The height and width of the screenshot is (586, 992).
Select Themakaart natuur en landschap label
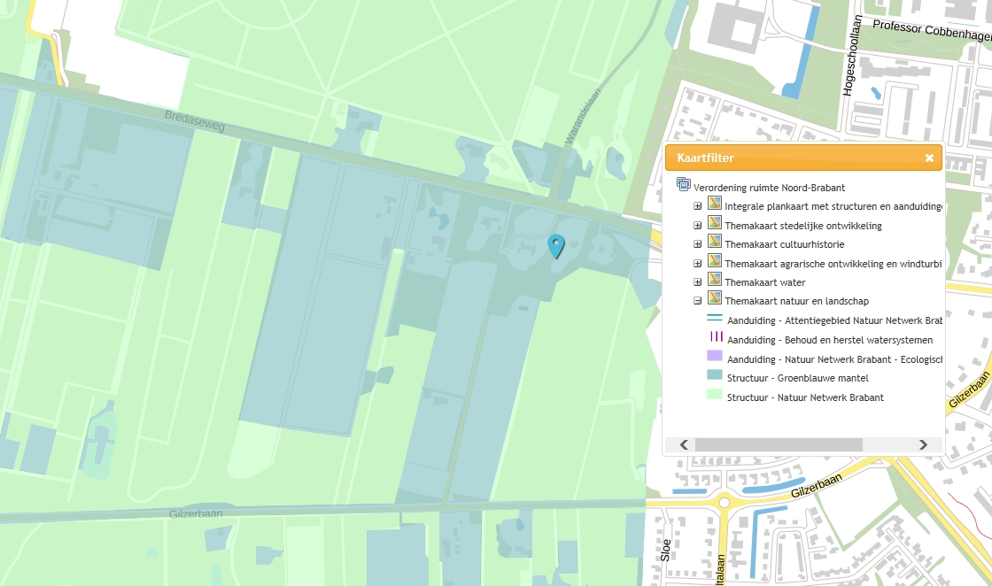(x=797, y=302)
